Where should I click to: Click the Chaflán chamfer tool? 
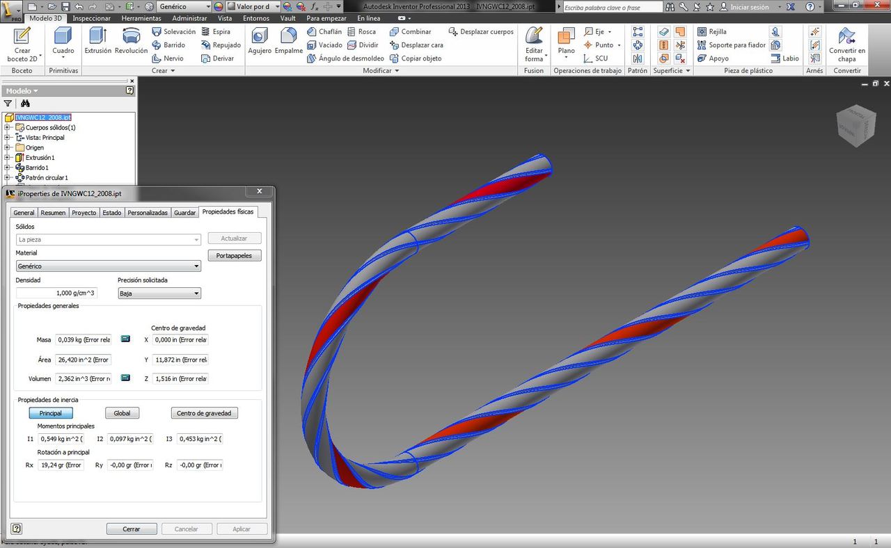pyautogui.click(x=324, y=31)
